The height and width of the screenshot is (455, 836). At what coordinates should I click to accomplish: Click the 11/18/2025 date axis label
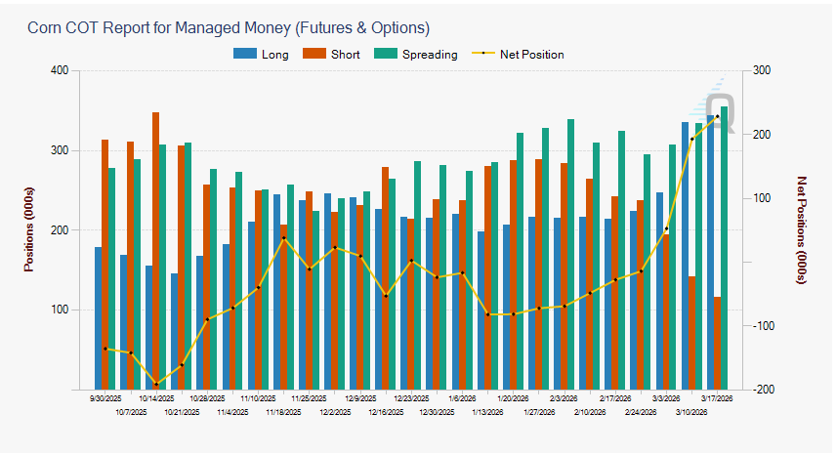click(x=283, y=412)
